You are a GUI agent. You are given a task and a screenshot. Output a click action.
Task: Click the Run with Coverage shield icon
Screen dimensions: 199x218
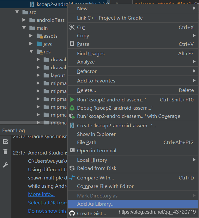pos(72,116)
